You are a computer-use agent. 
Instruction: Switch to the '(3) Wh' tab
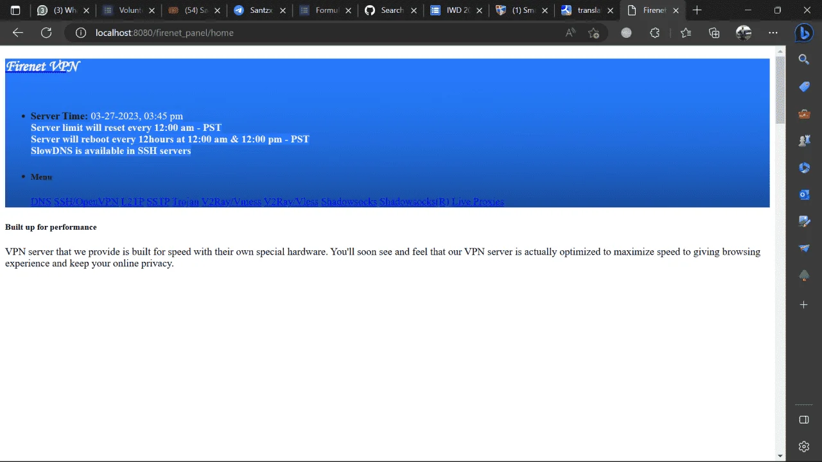tap(64, 10)
